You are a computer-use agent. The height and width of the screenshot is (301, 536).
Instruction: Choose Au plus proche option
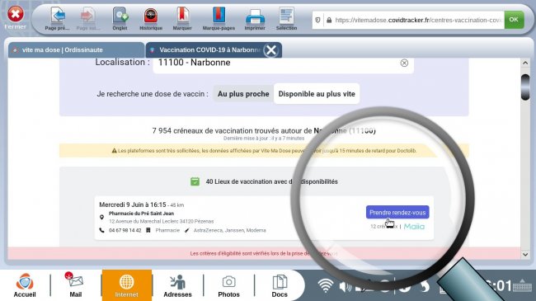click(243, 94)
